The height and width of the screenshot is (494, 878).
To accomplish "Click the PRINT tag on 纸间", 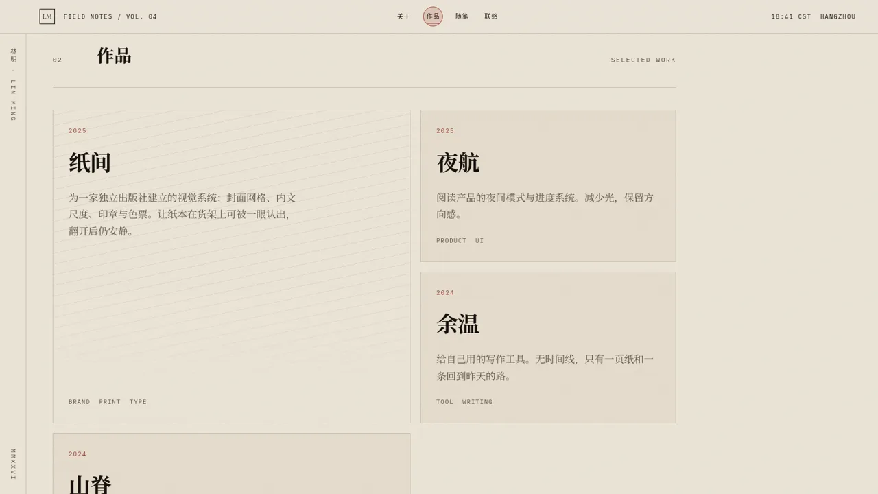I will click(x=110, y=402).
